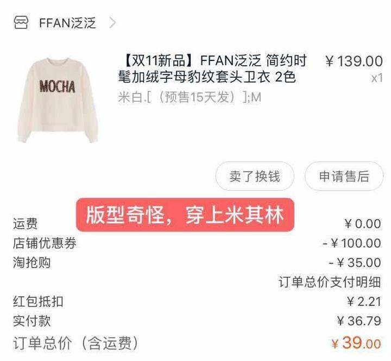Click the red 版型奇怪，穿上米其林 label
This screenshot has height=361, width=391.
point(185,215)
